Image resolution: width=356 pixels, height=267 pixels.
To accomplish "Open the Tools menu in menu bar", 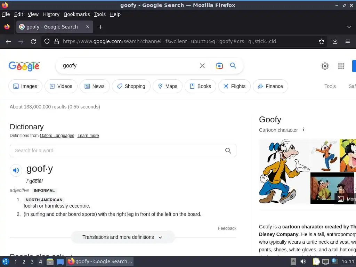I will 100,14.
